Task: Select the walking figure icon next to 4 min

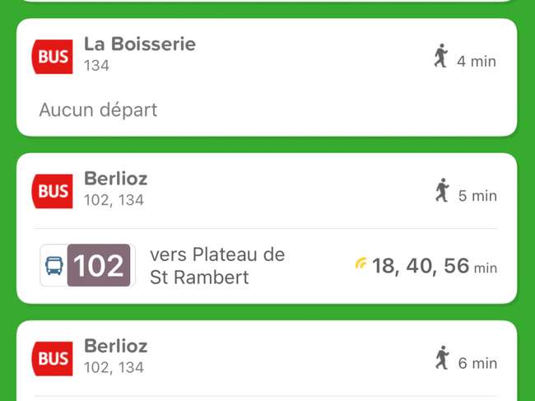Action: pos(440,55)
